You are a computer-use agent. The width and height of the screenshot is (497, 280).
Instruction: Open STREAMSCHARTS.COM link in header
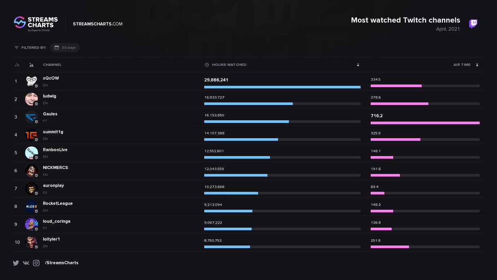pyautogui.click(x=98, y=24)
